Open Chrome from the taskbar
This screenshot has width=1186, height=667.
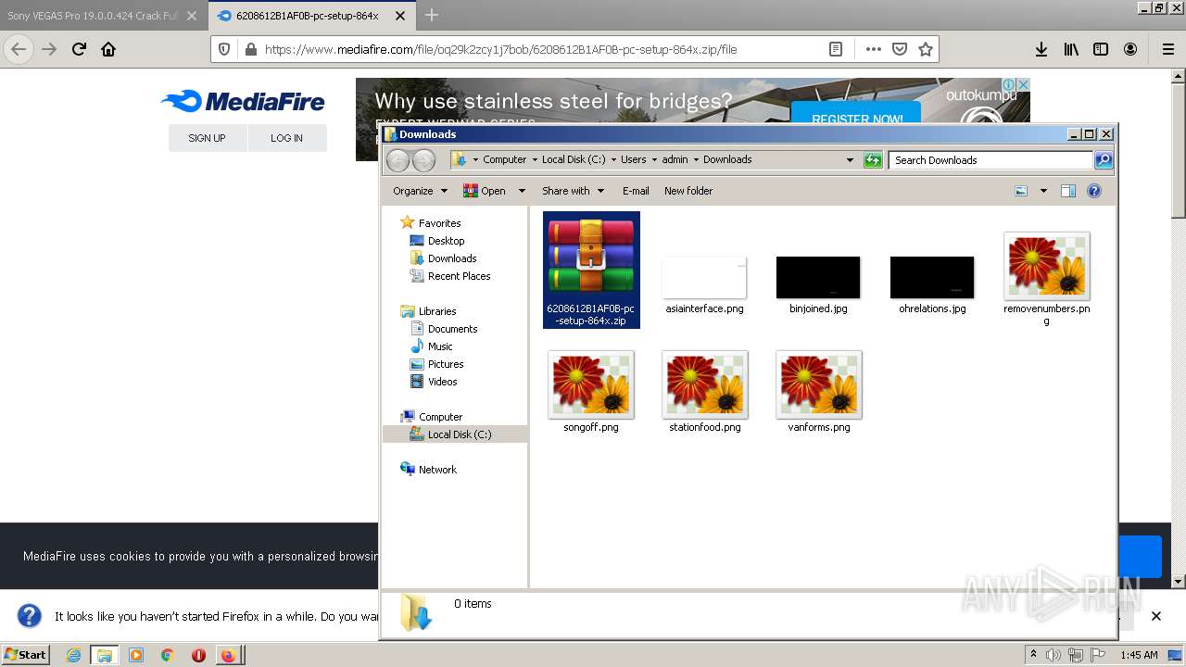167,655
